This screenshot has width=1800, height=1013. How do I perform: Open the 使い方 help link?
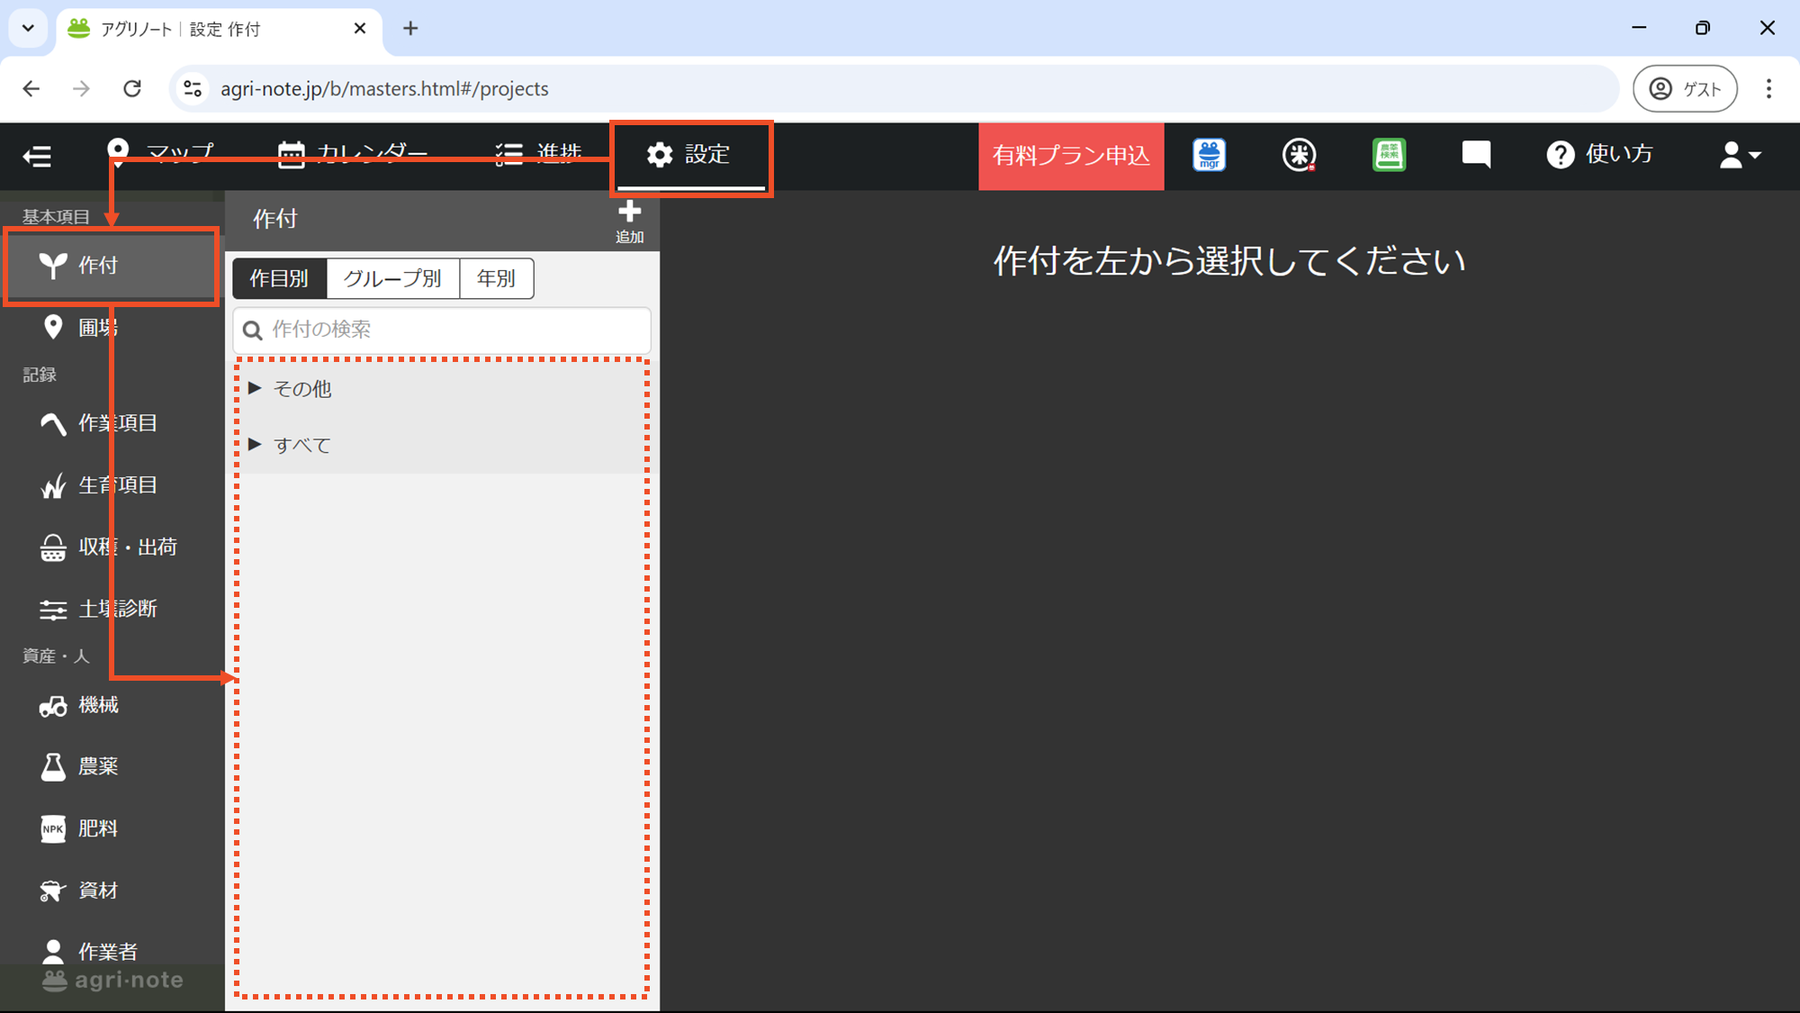point(1600,155)
